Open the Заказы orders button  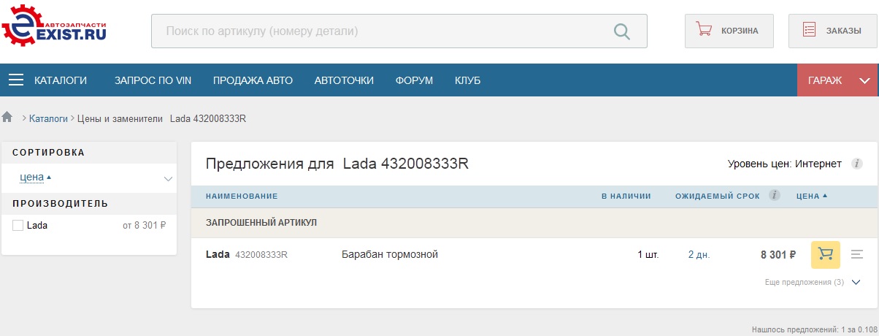pyautogui.click(x=832, y=31)
